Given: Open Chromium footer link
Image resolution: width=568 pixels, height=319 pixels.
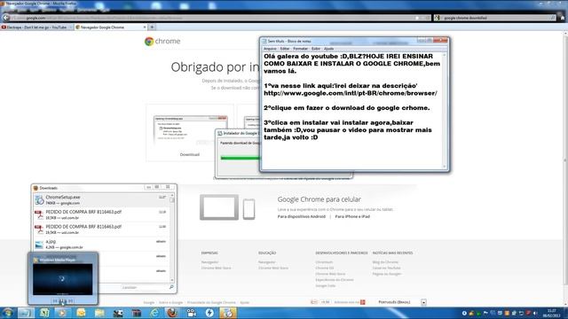Looking at the screenshot, I should point(324,262).
